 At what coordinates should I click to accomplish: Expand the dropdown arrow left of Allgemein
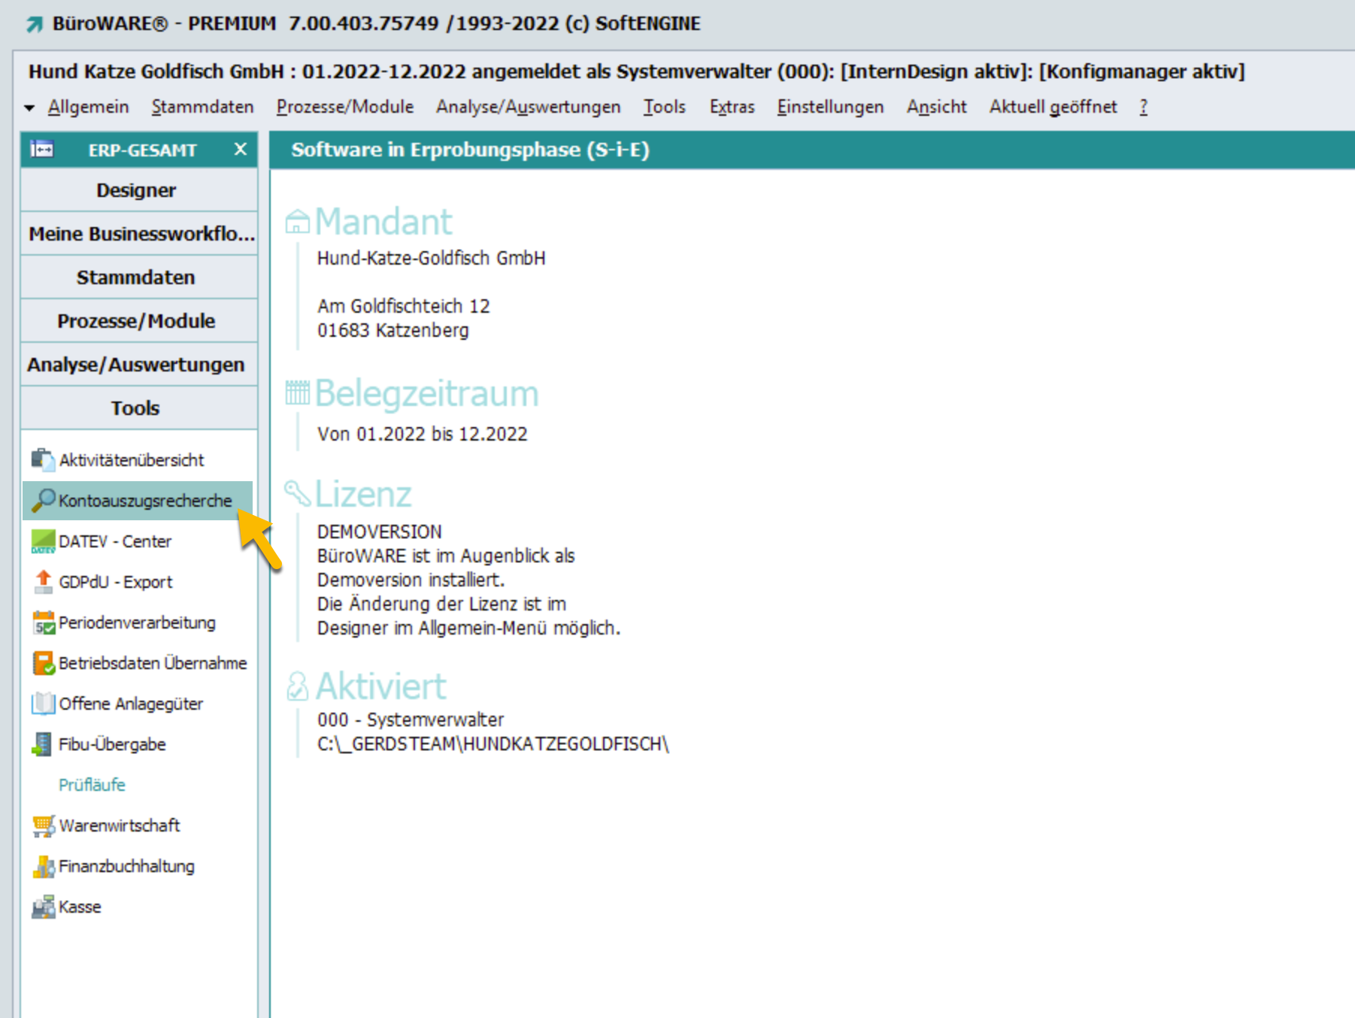coord(29,108)
